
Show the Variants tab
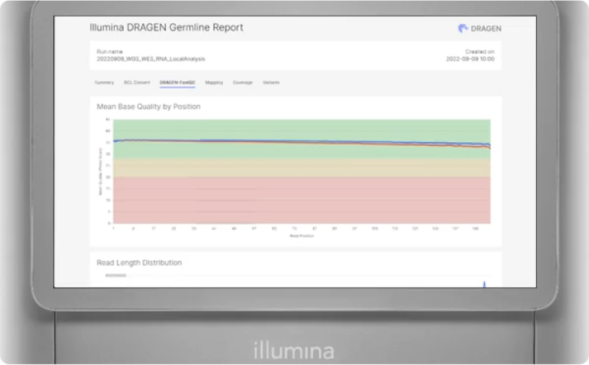(271, 83)
